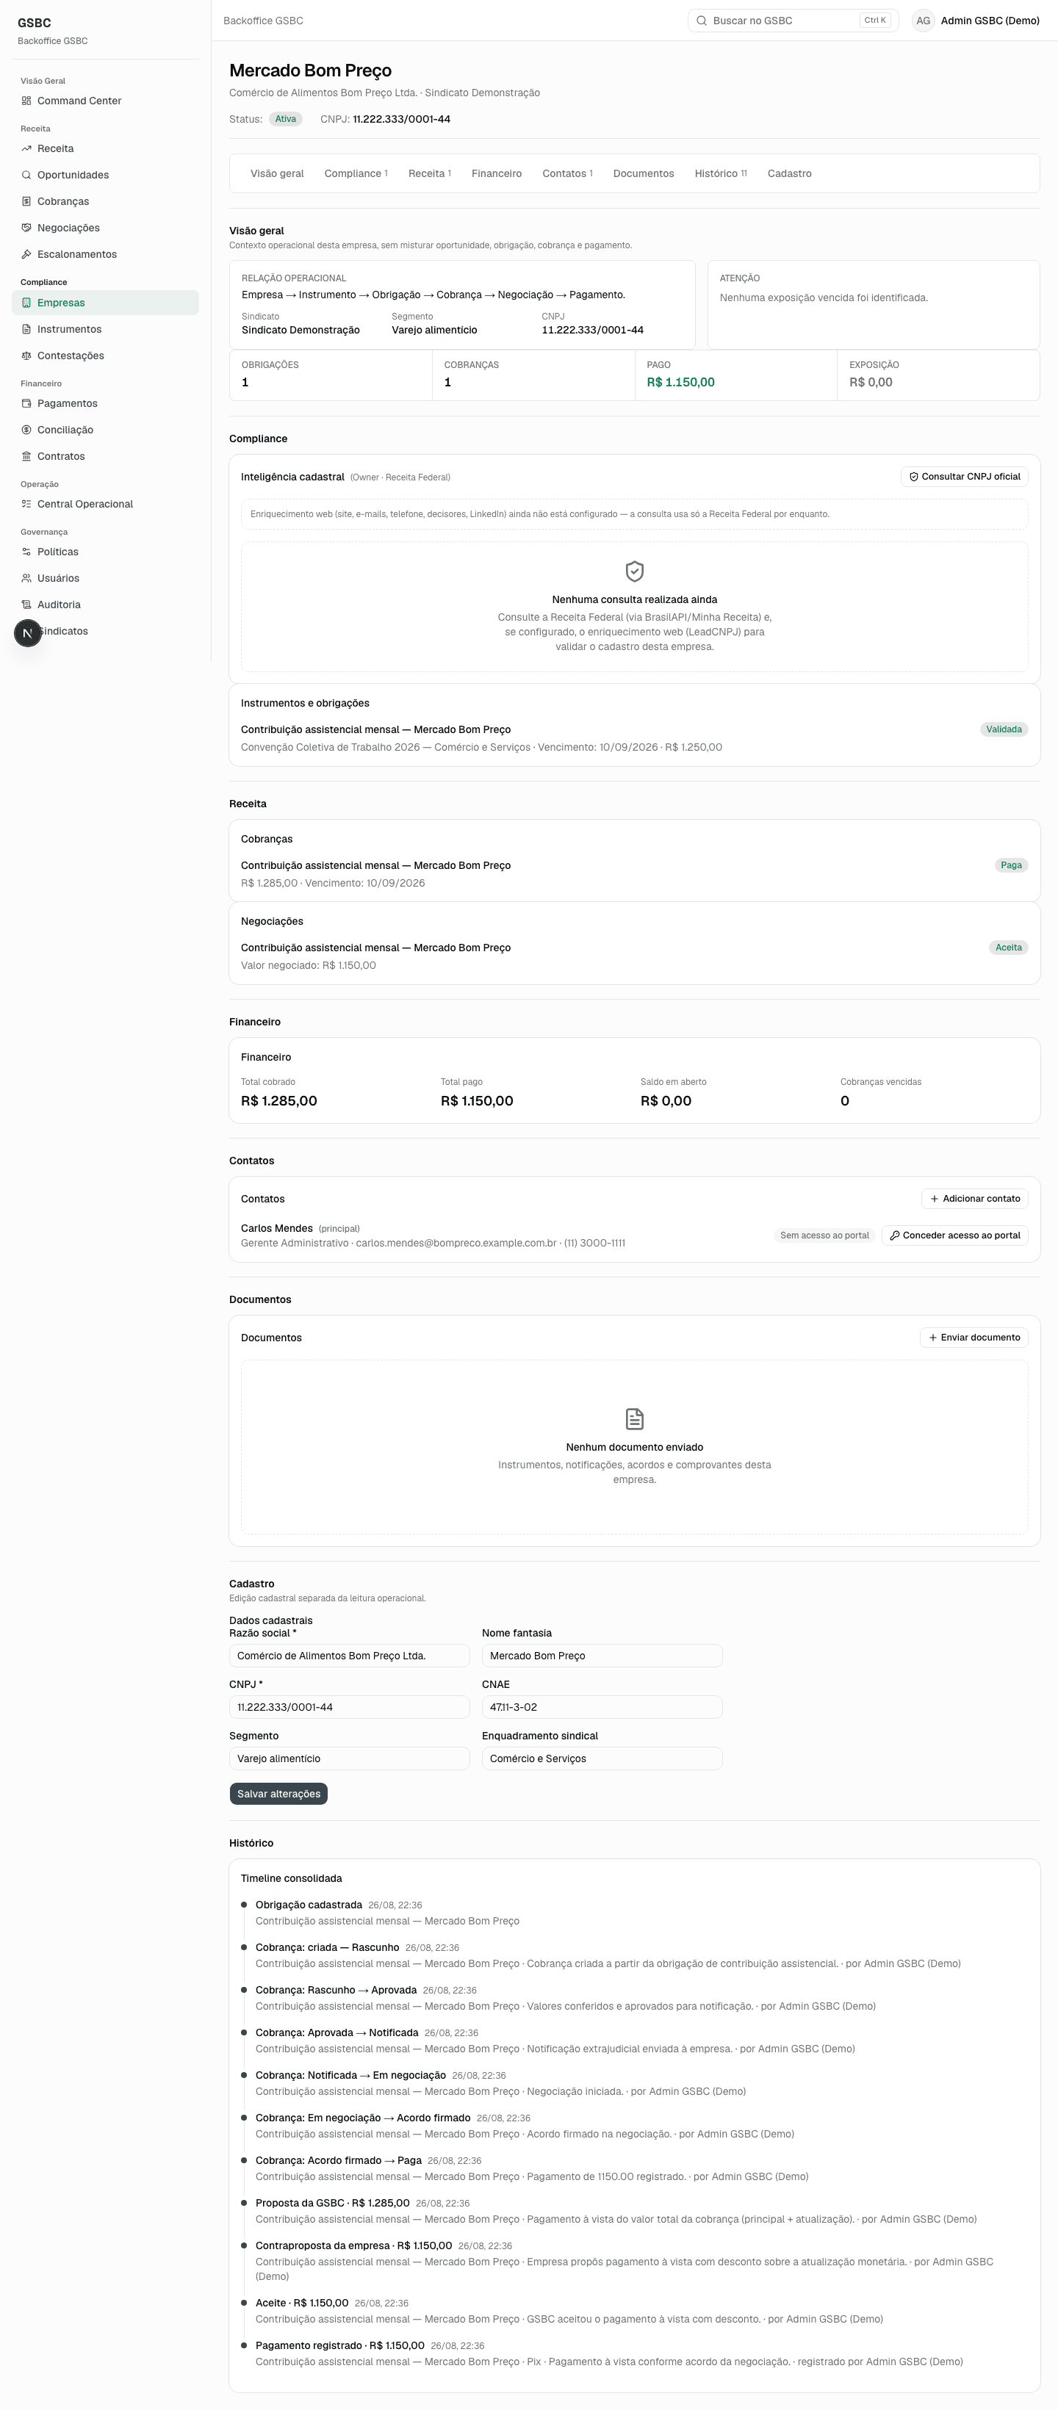Click the Central Operacional list icon
1058x2410 pixels.
(x=26, y=505)
